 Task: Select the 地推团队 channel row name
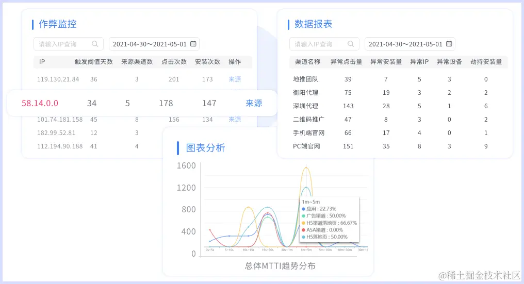click(x=305, y=79)
